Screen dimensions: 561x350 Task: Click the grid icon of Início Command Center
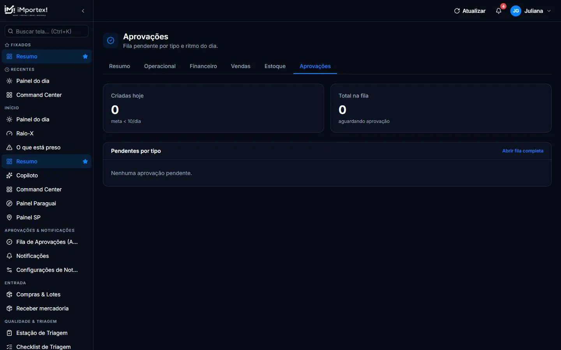[9, 189]
